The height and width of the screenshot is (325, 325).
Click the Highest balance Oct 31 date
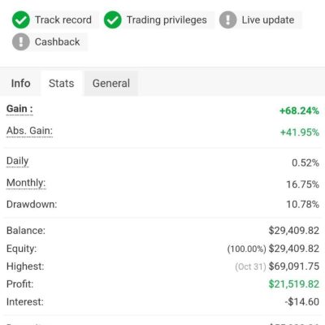click(x=250, y=266)
